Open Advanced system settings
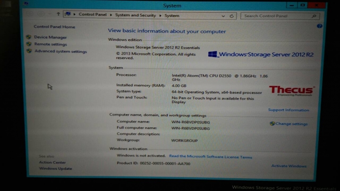 click(61, 51)
